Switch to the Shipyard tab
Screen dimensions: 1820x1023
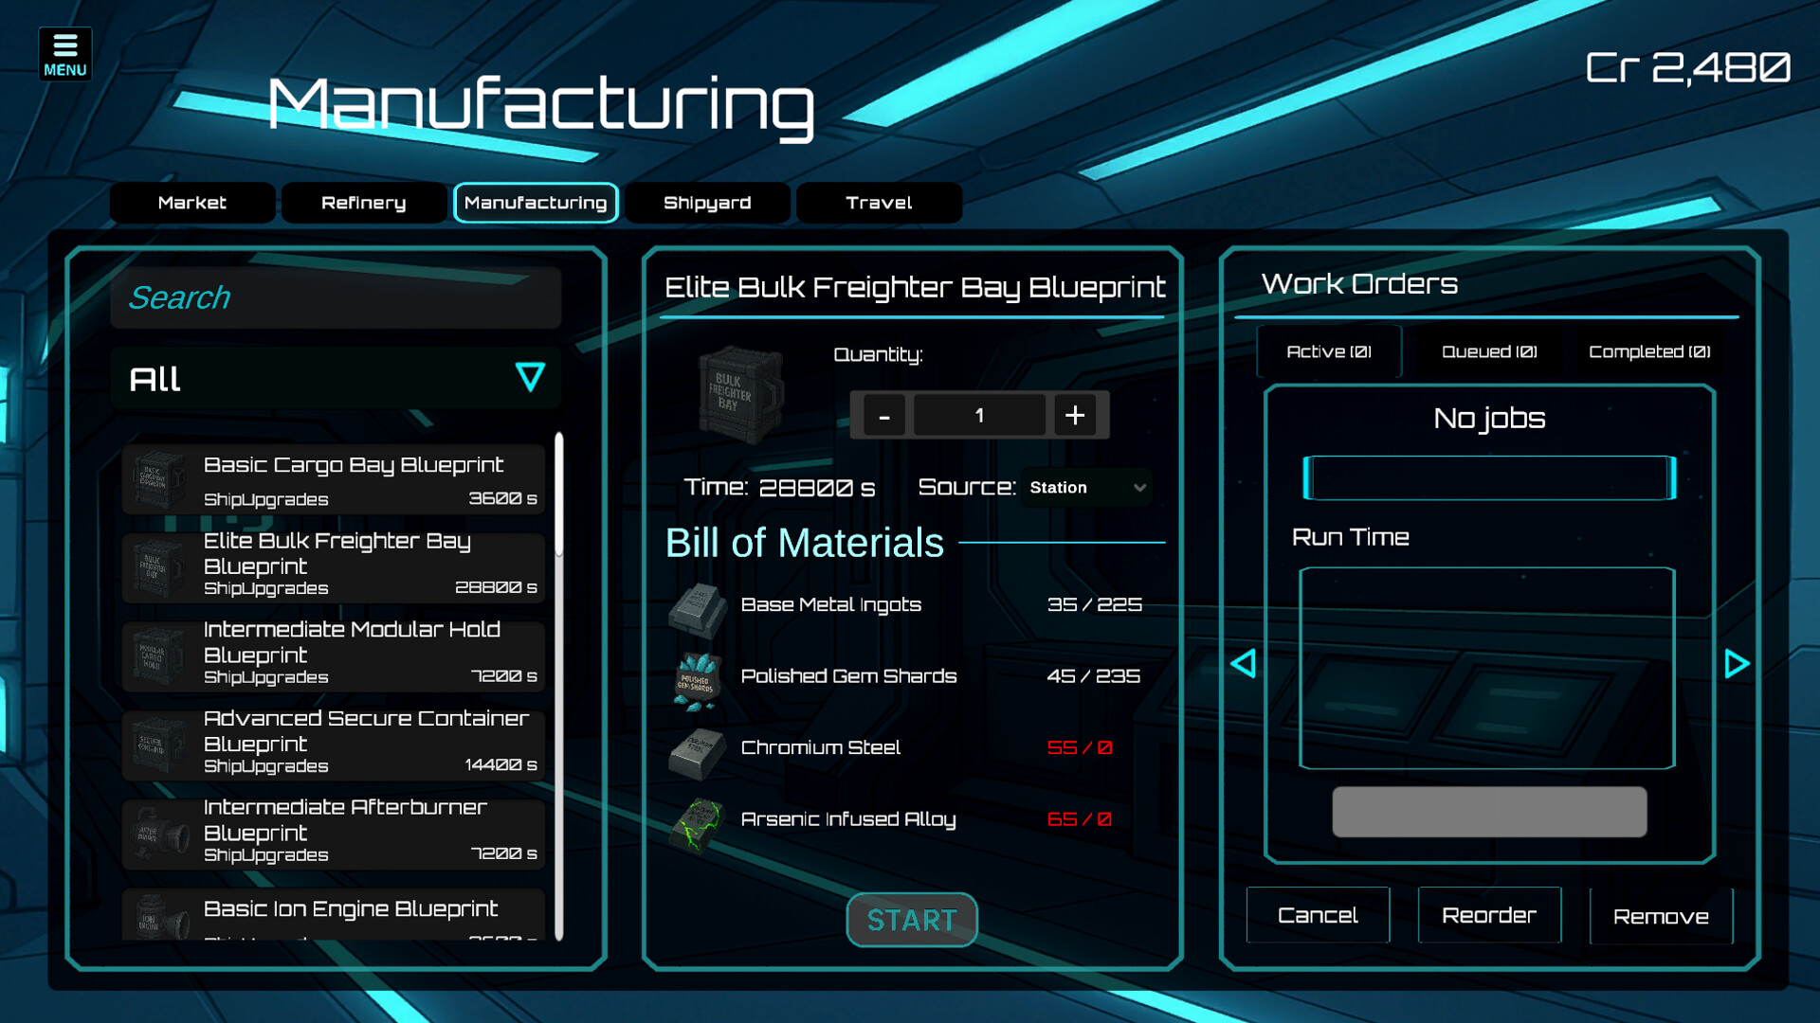(x=707, y=202)
